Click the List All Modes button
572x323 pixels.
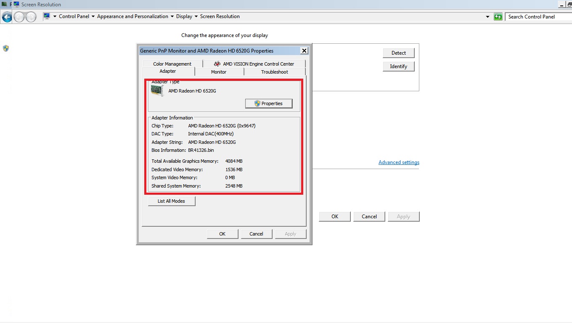pyautogui.click(x=171, y=201)
